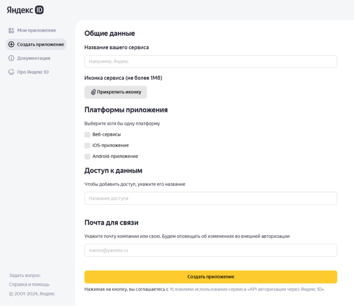Viewport: 354px width, 306px height.
Task: Click the iOS-приложение label text
Action: tap(111, 145)
